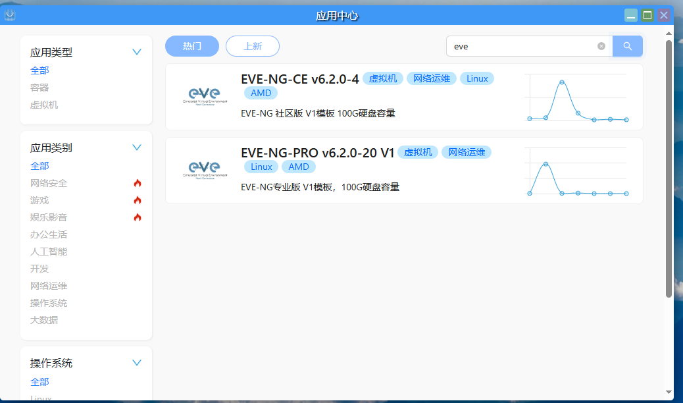The width and height of the screenshot is (683, 403).
Task: Click the EVE-NG-CE popularity trend chart
Action: pyautogui.click(x=576, y=97)
